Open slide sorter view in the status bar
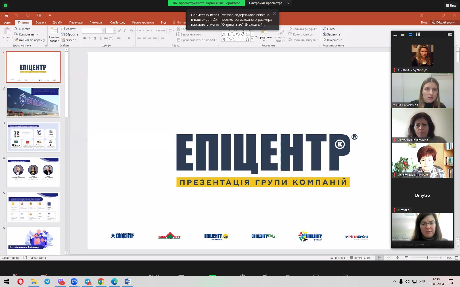 (389, 258)
